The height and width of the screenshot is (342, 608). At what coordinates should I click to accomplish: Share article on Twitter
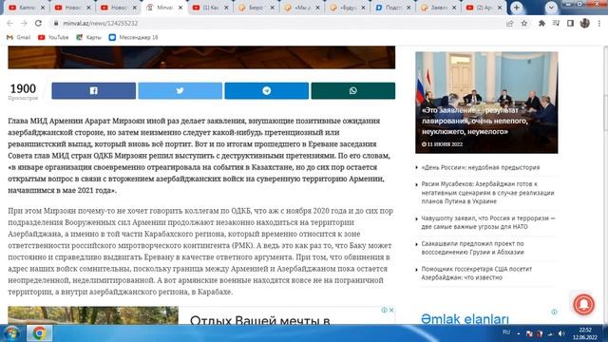point(180,91)
